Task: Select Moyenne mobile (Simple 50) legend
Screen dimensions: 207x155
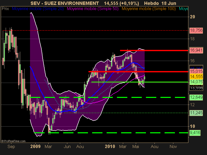Action: click(93, 9)
